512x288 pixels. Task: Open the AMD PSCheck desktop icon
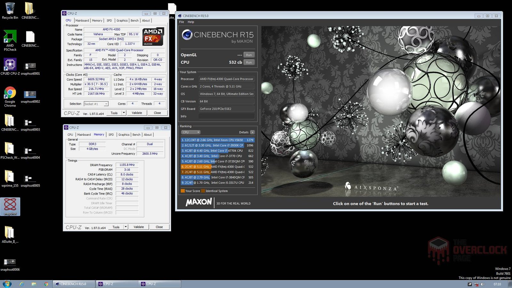pos(10,38)
